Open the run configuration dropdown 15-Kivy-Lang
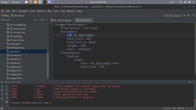Screen dimensions: 196x110 click(172, 16)
